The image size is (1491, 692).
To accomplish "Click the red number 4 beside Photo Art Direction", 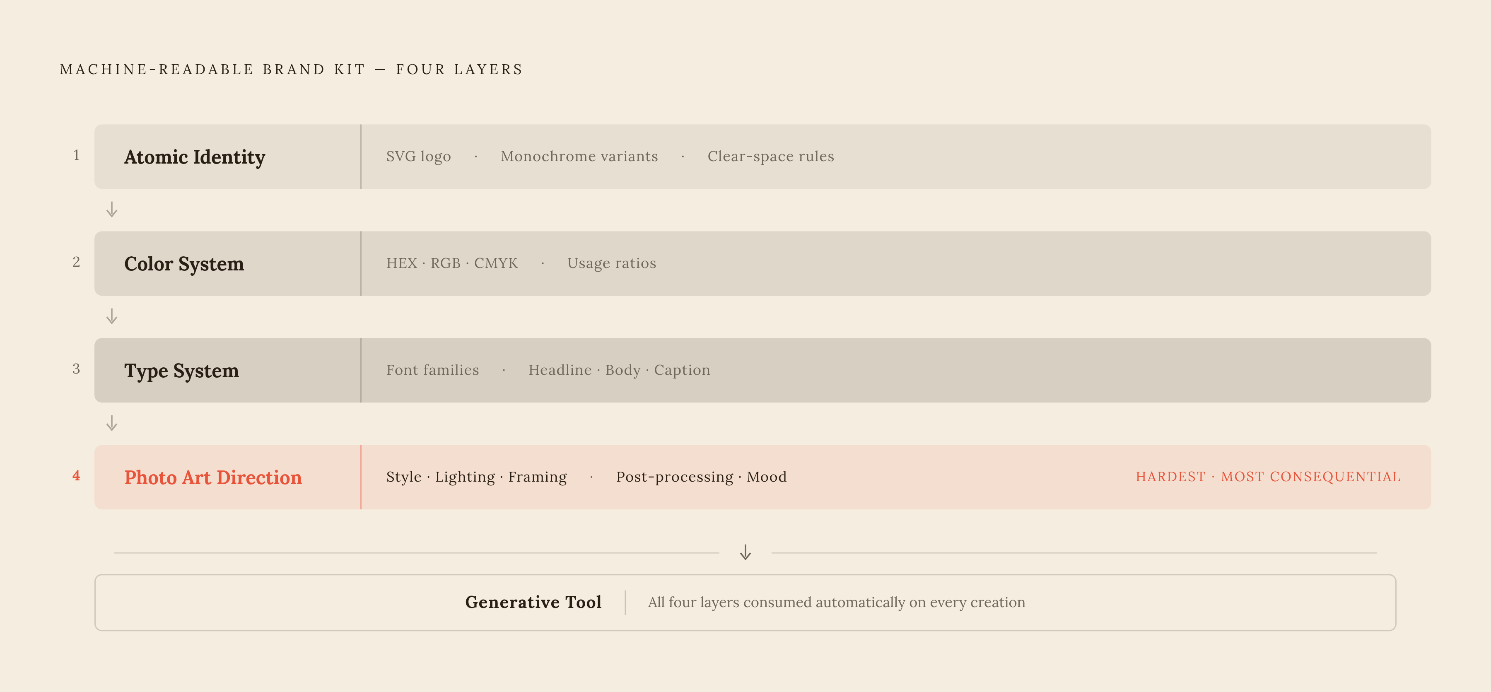I will point(76,475).
